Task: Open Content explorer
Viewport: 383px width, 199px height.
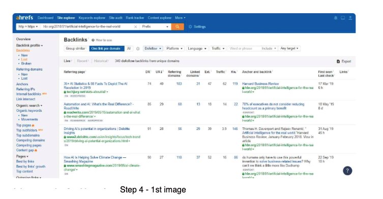Action: 160,18
